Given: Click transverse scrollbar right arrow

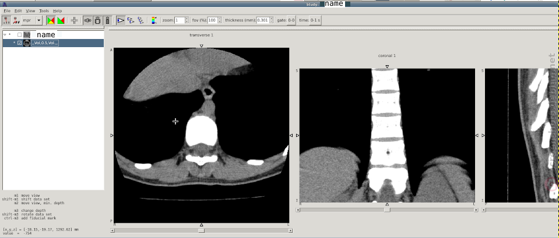Looking at the screenshot, I should [x=291, y=230].
